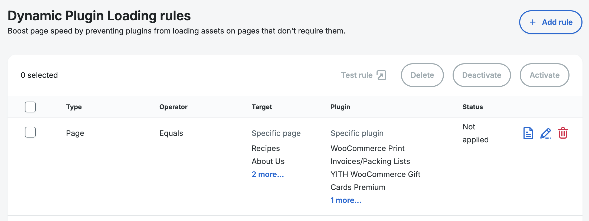Delete the Page rule using trash icon

[x=563, y=133]
